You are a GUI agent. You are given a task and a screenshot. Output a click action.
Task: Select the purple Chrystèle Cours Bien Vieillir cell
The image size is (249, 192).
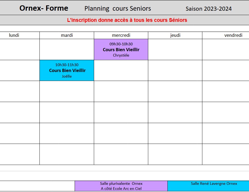[121, 50]
